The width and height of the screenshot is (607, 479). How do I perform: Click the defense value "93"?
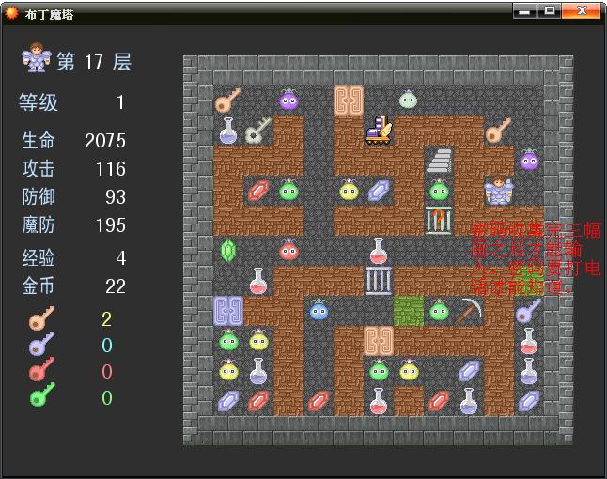coord(116,197)
